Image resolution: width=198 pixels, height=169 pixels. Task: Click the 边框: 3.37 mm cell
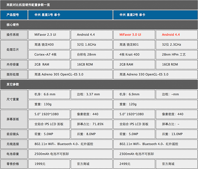pos(92,94)
